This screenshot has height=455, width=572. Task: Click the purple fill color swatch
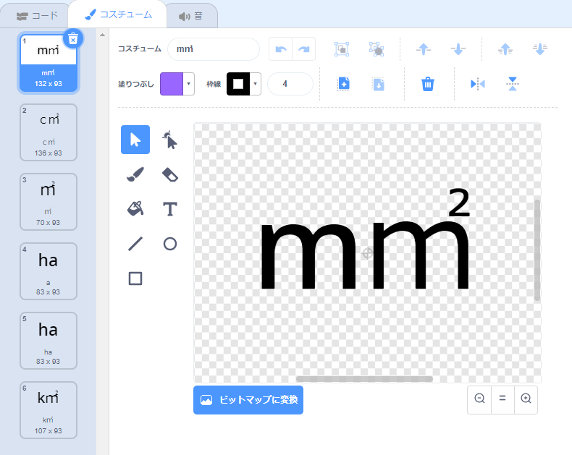172,84
